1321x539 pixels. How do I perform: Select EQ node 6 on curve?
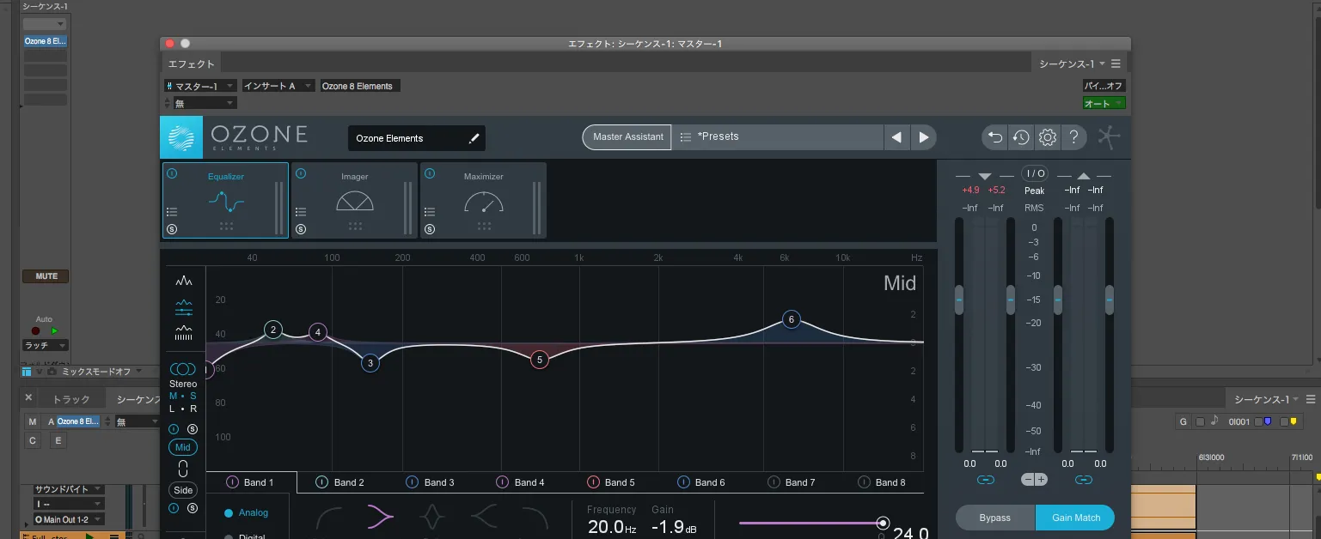tap(792, 319)
